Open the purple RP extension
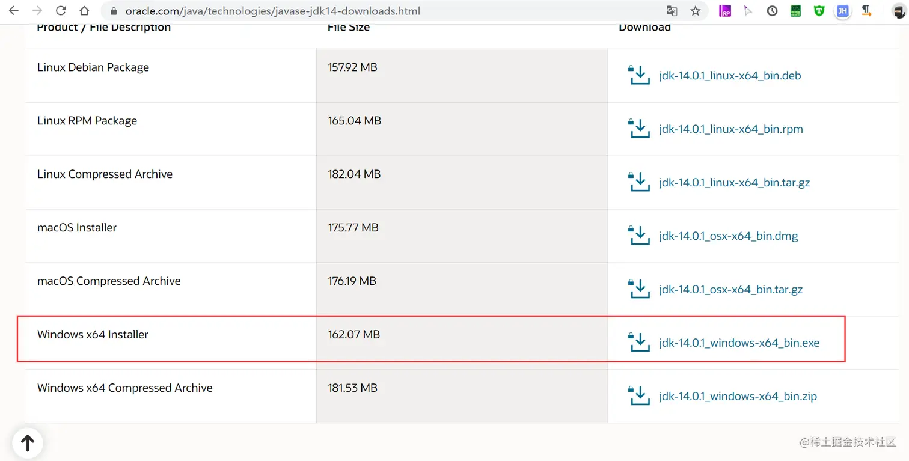Viewport: 909px width, 461px height. coord(725,11)
